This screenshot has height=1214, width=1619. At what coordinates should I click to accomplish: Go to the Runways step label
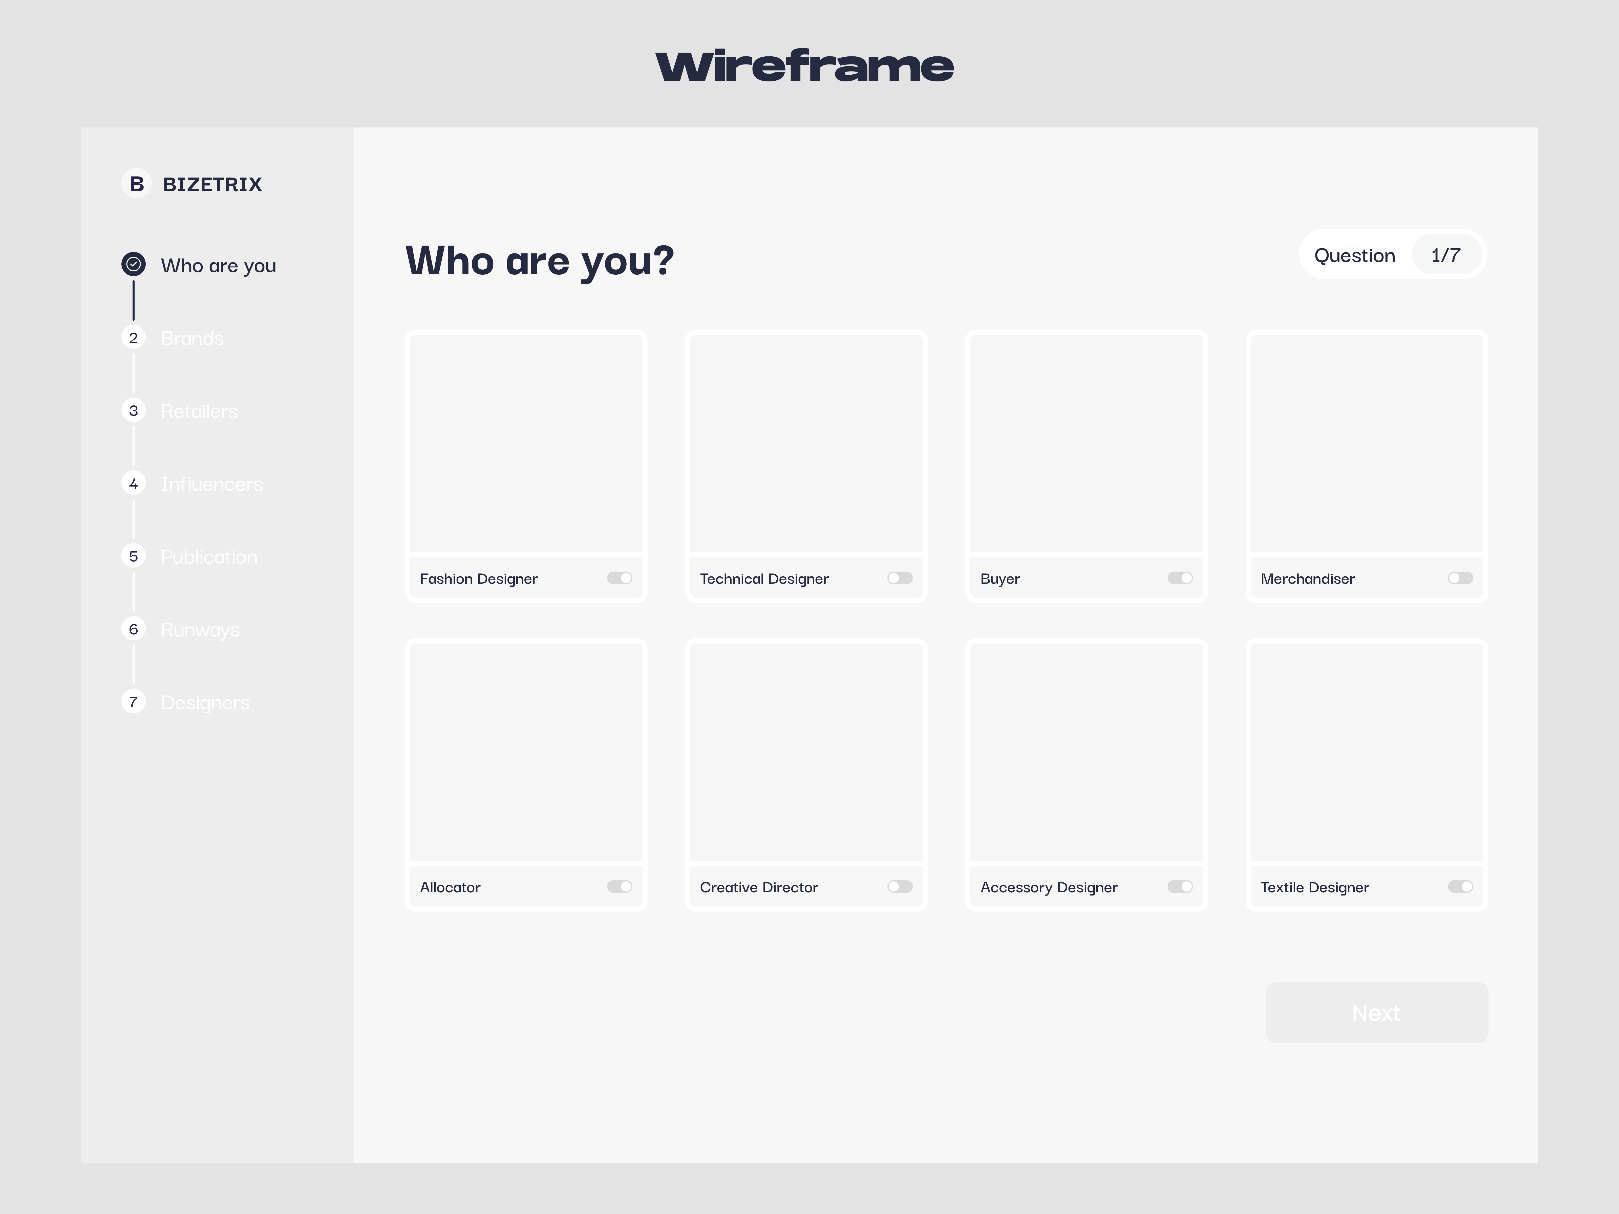(201, 630)
